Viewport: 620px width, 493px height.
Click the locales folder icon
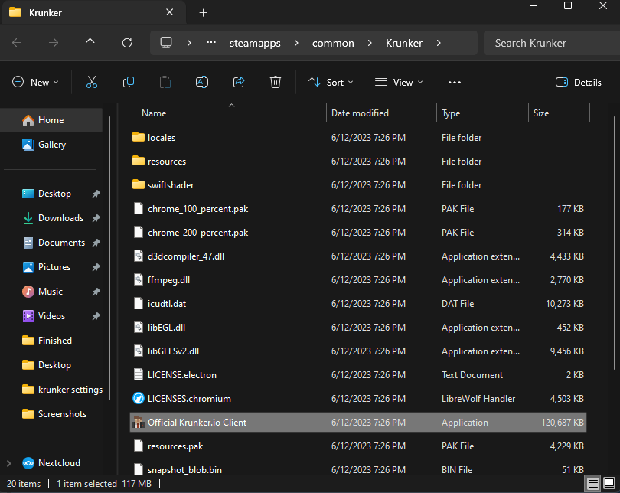tap(138, 137)
